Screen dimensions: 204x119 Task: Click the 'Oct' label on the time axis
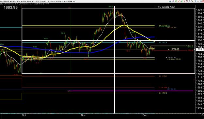tap(24, 115)
